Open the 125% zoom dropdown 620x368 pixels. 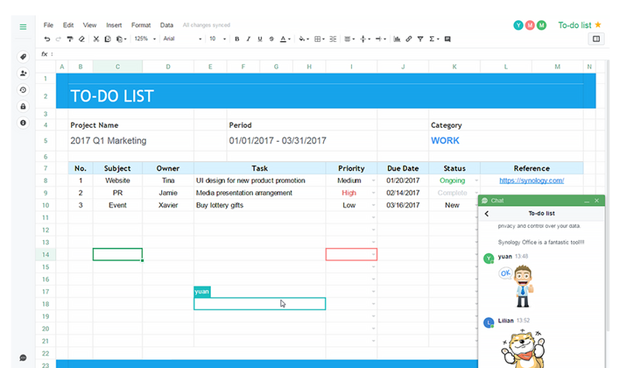143,38
